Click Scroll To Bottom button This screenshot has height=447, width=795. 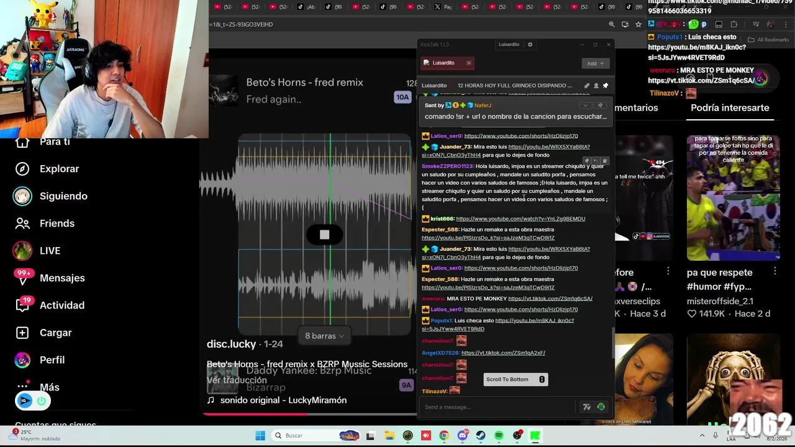[x=515, y=379]
